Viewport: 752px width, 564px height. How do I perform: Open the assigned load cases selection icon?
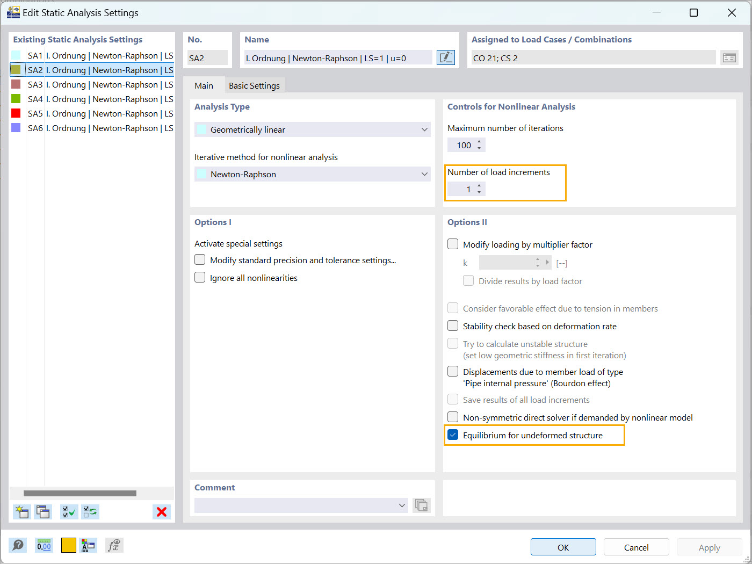tap(729, 57)
